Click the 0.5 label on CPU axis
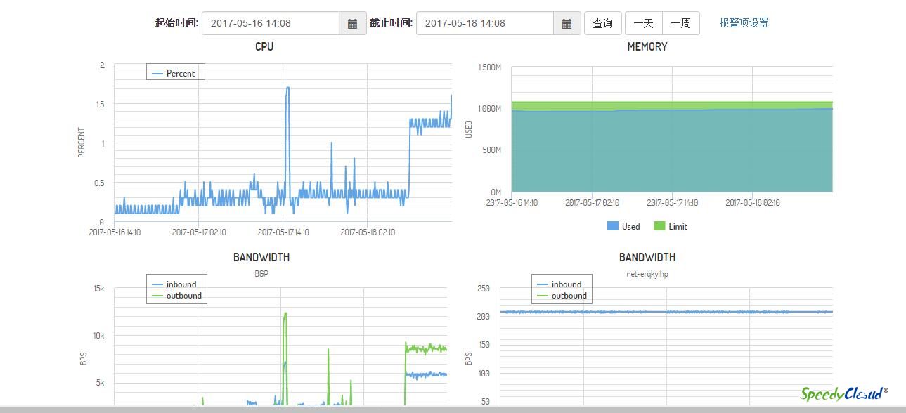This screenshot has height=413, width=906. pos(100,183)
